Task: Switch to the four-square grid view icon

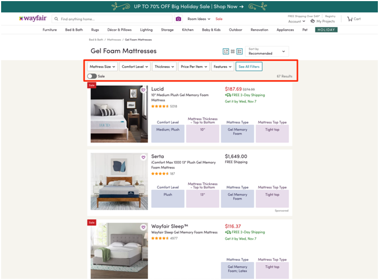Action: (233, 52)
